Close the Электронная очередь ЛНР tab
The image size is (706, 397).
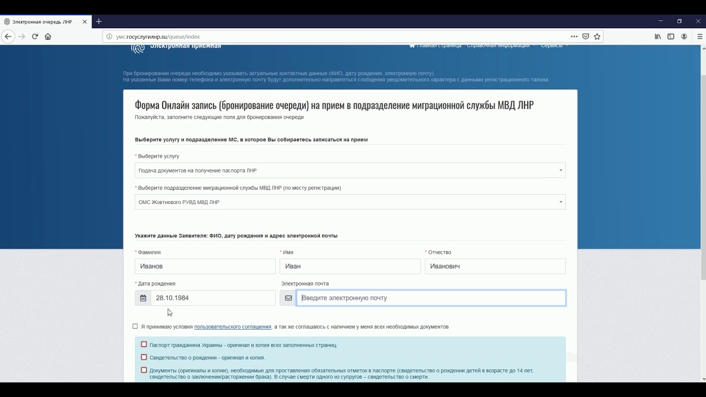coord(85,22)
